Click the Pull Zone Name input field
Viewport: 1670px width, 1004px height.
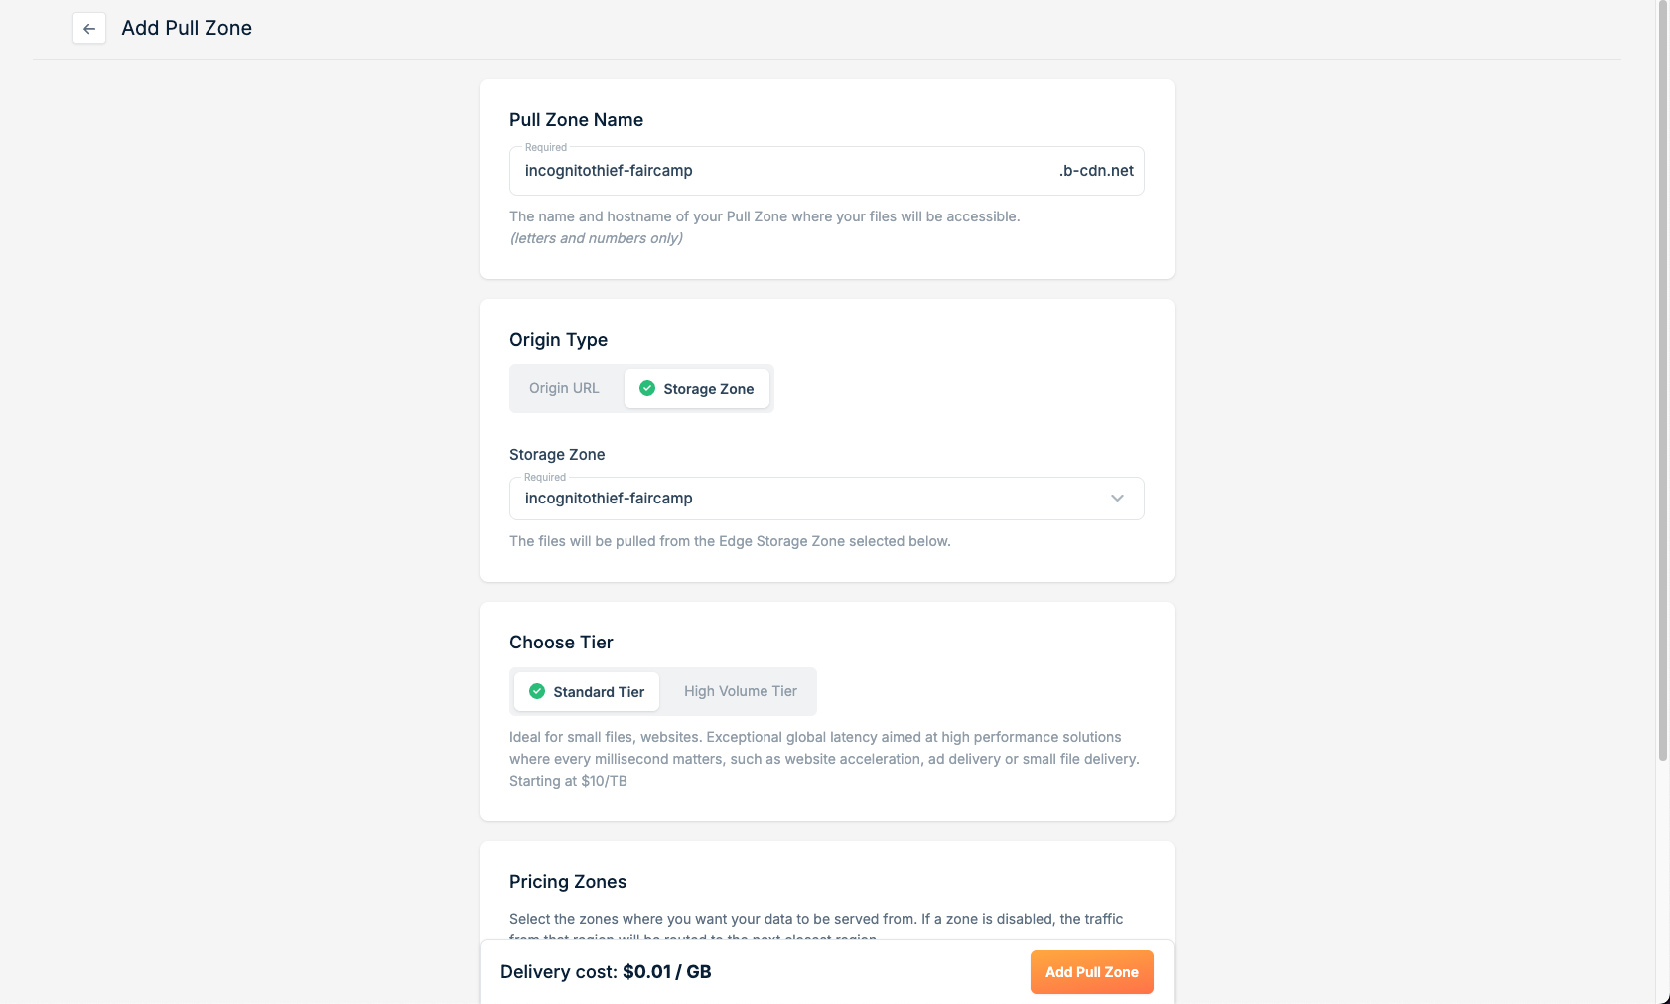pos(782,171)
